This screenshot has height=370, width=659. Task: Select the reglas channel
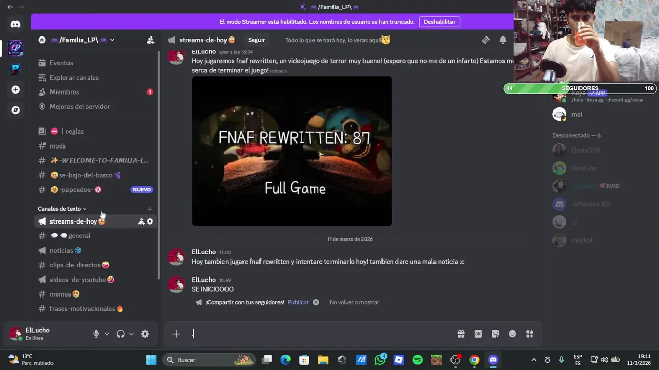coord(96,132)
